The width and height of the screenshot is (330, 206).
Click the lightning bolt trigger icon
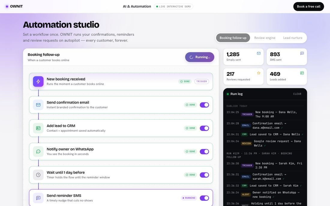[x=38, y=81]
